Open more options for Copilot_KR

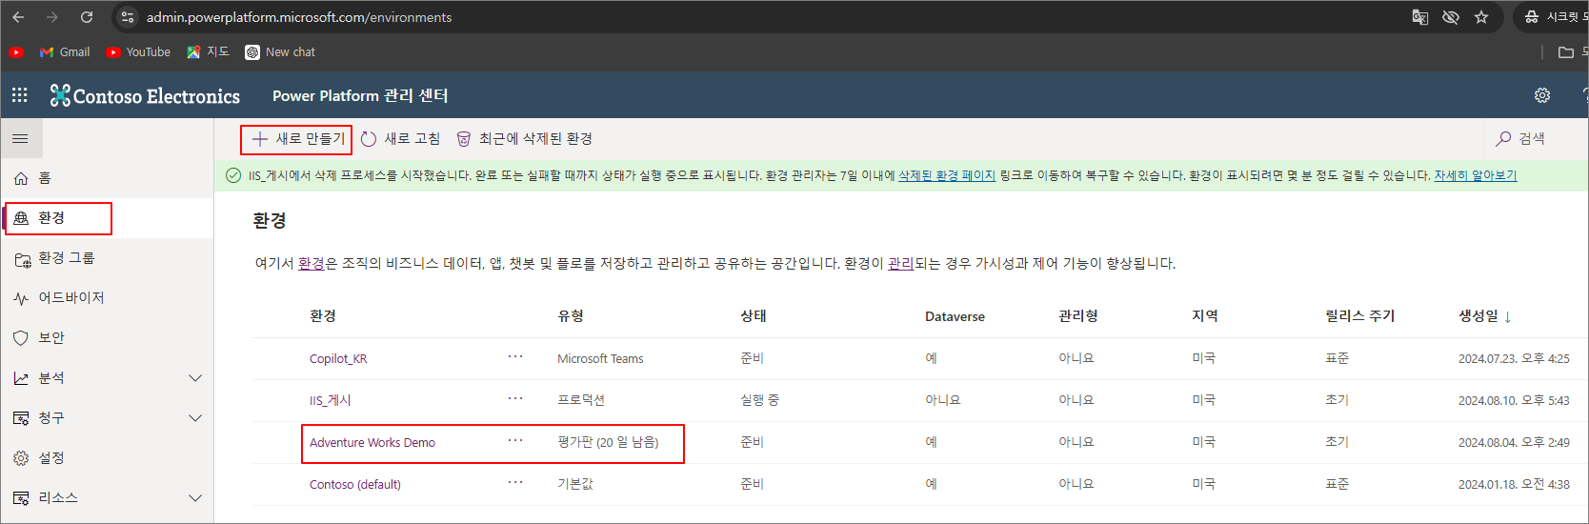click(x=515, y=357)
